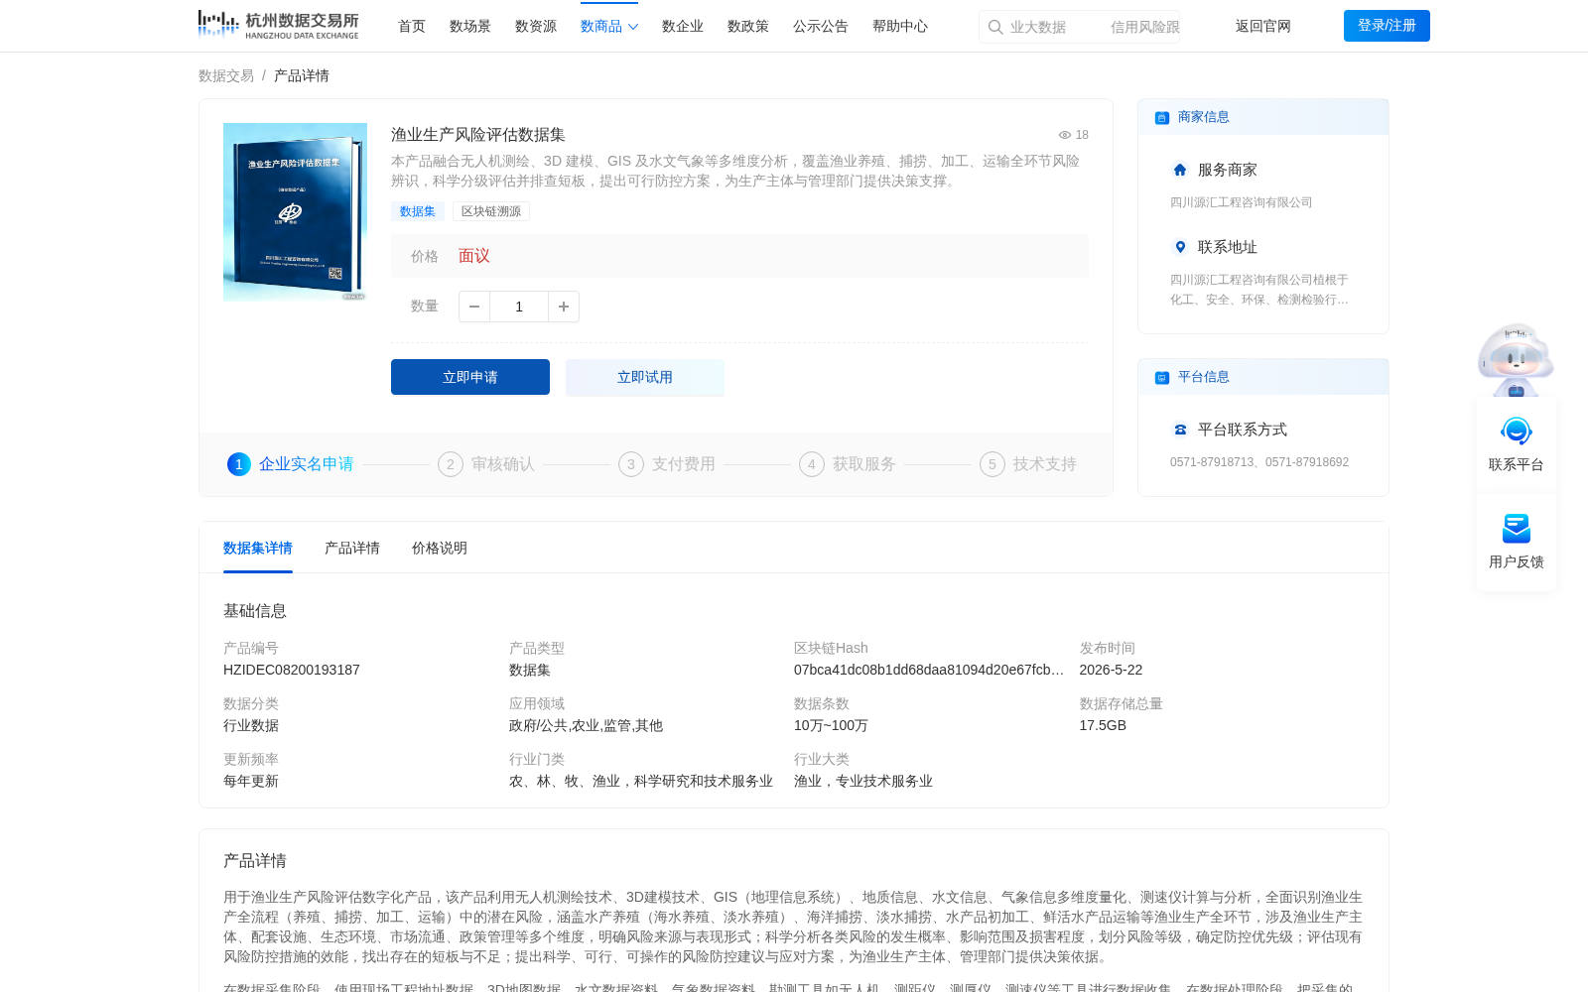This screenshot has width=1588, height=992.
Task: Click the 区块链溯源 tag
Action: coord(491,211)
